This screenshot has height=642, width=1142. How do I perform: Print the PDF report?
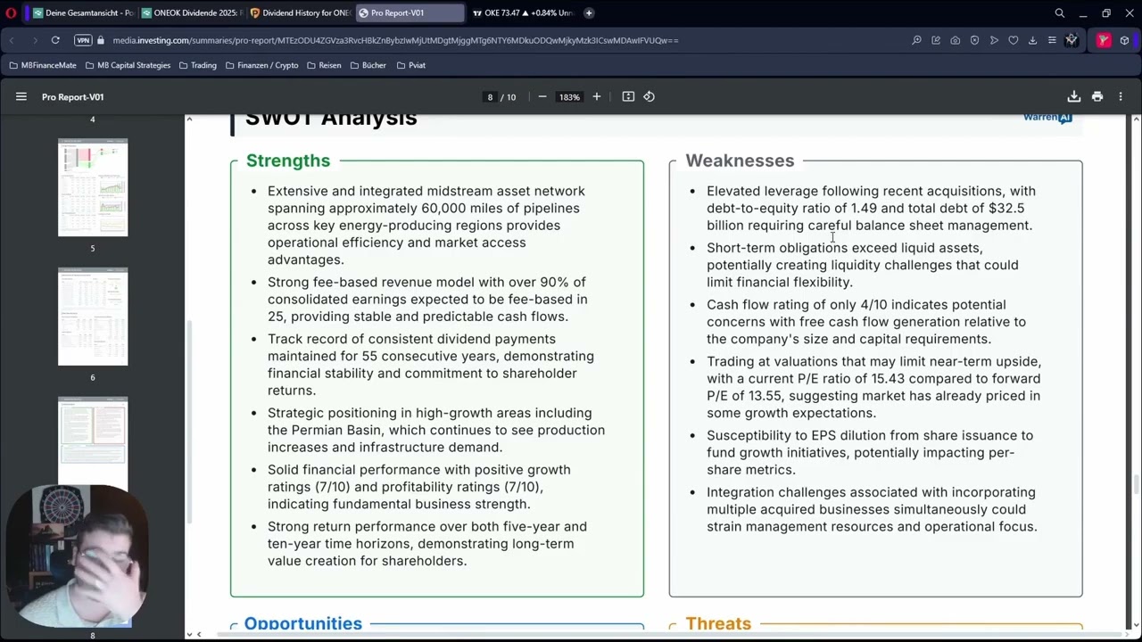[1097, 96]
